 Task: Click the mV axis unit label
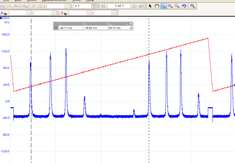point(7,22)
